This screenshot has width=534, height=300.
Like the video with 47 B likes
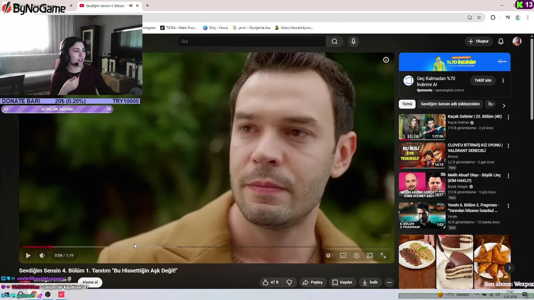pos(270,282)
